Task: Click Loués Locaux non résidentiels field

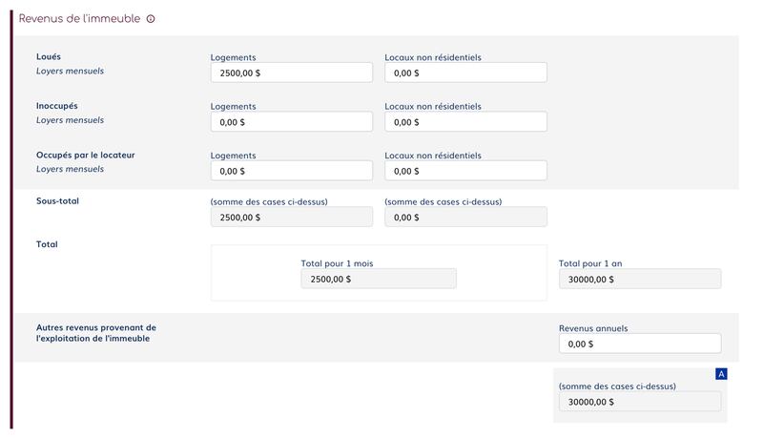Action: tap(465, 73)
